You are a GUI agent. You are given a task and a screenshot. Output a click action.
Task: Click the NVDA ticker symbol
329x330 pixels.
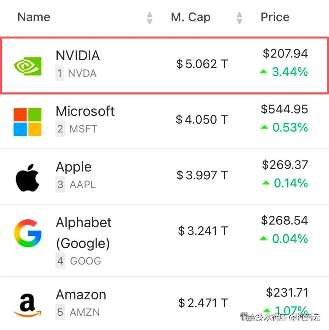coord(82,73)
